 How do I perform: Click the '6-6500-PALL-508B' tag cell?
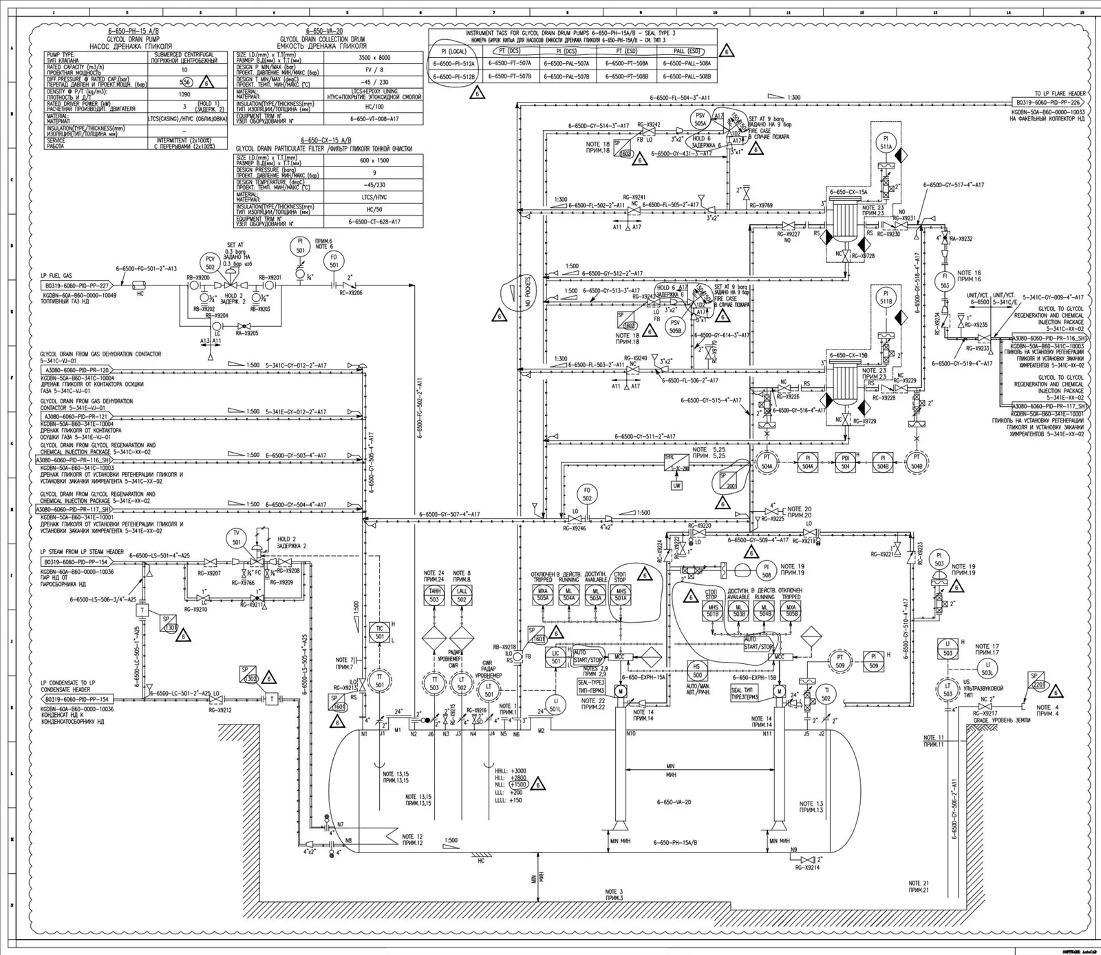pos(687,76)
